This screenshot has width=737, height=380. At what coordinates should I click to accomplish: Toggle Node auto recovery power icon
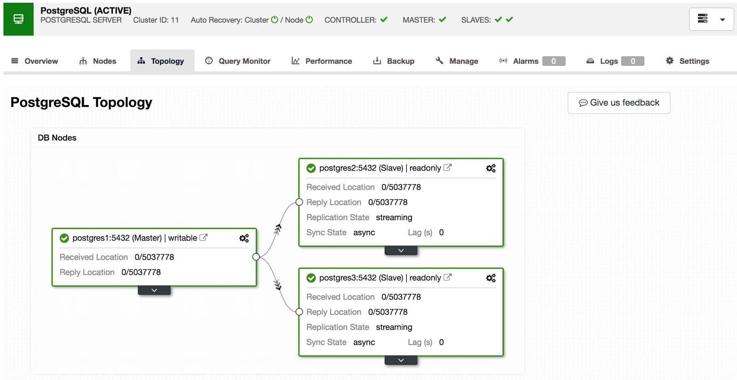[x=309, y=19]
